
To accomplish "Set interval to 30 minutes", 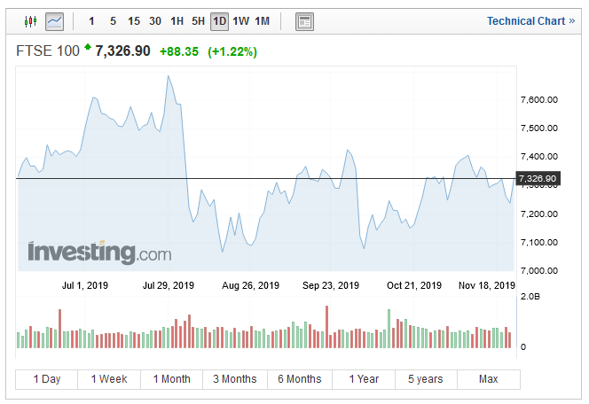I will tap(155, 21).
